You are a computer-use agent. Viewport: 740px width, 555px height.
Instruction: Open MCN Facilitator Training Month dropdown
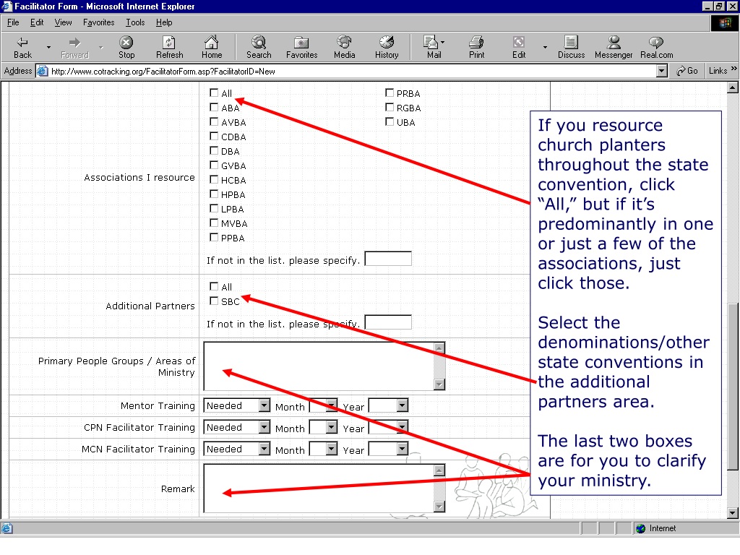tap(323, 449)
